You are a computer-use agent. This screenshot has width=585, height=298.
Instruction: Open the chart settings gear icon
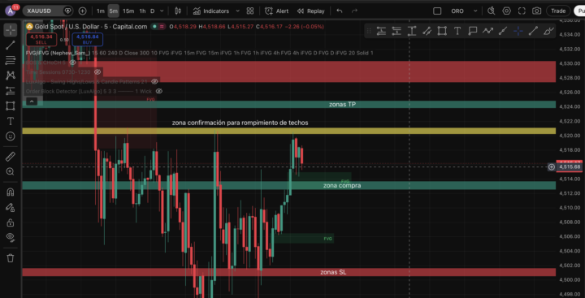506,11
